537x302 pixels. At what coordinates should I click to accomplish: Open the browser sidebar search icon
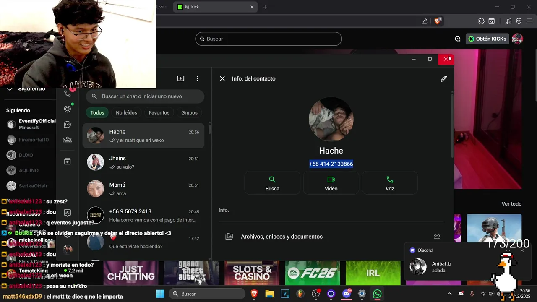491,21
